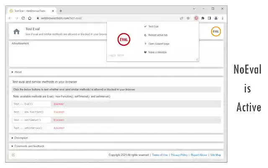The image size is (268, 168).
Task: Open the profile avatar icon
Action: 216,18
